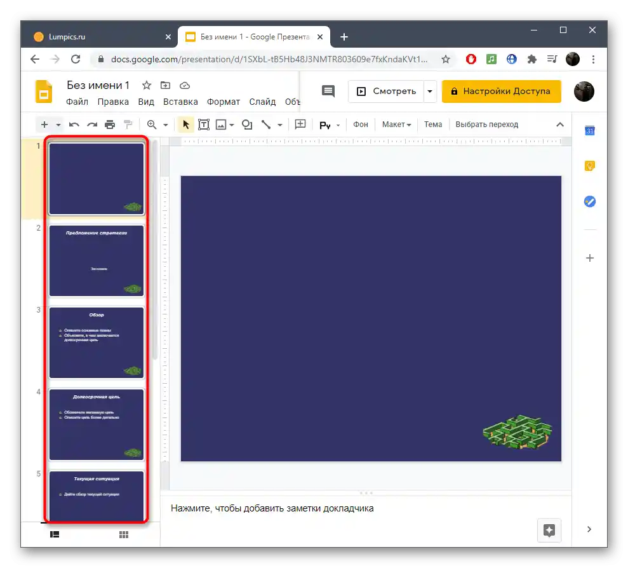Select the cursor arrow tool

pos(186,125)
